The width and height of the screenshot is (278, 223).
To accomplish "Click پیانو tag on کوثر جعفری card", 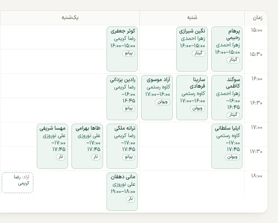I will [129, 53].
